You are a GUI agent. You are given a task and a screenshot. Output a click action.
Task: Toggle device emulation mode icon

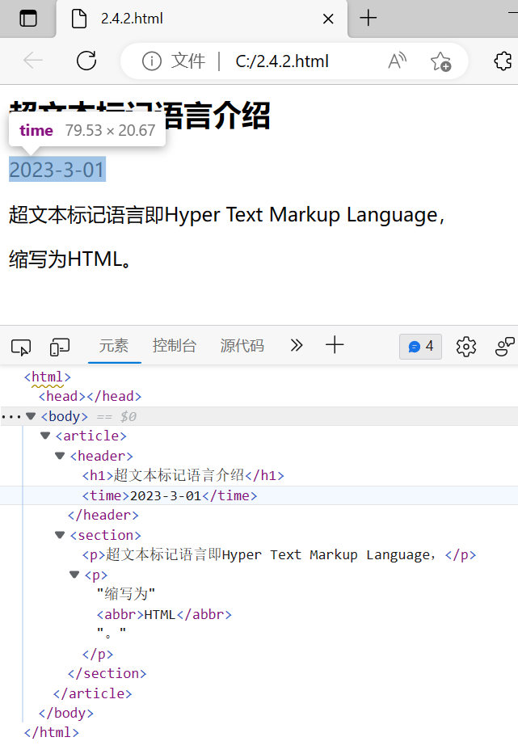tap(60, 347)
